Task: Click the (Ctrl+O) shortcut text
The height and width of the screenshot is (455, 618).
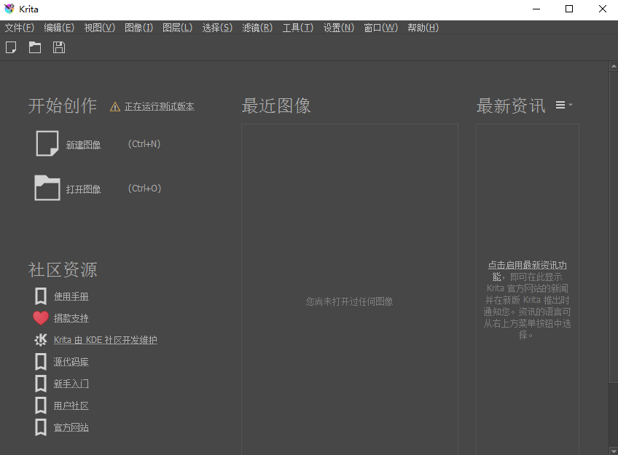Action: point(144,189)
